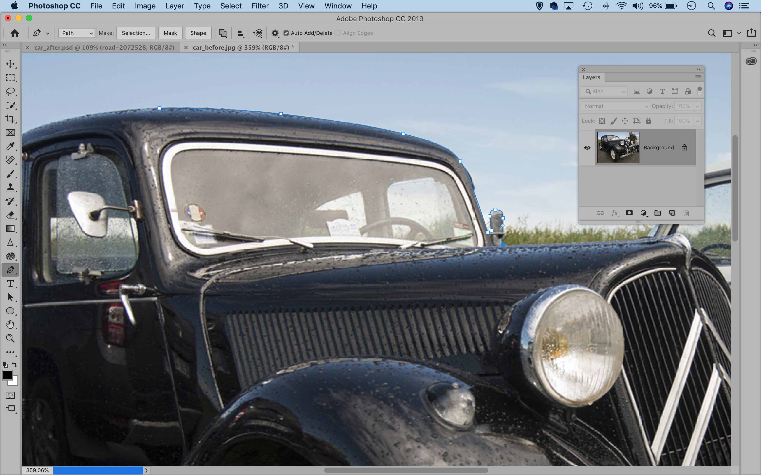Select the Crop tool
The image size is (761, 475).
coord(10,119)
